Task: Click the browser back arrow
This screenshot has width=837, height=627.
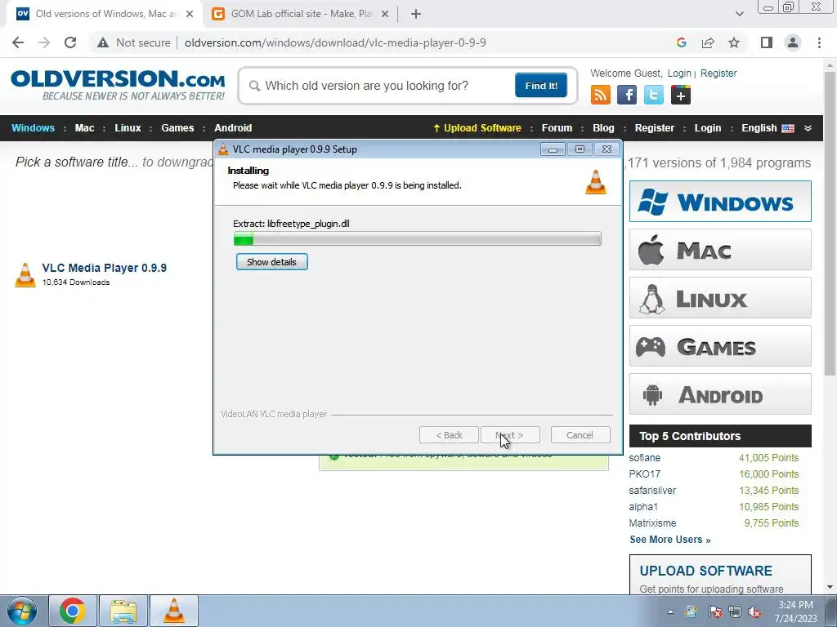Action: point(18,42)
